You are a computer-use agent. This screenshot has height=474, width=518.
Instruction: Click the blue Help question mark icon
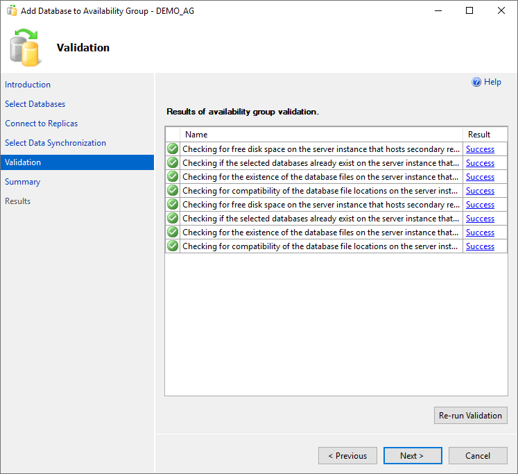point(476,82)
